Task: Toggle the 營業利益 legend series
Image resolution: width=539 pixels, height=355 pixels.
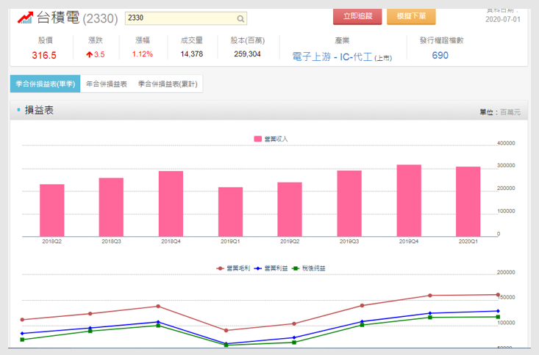Action: pyautogui.click(x=271, y=268)
